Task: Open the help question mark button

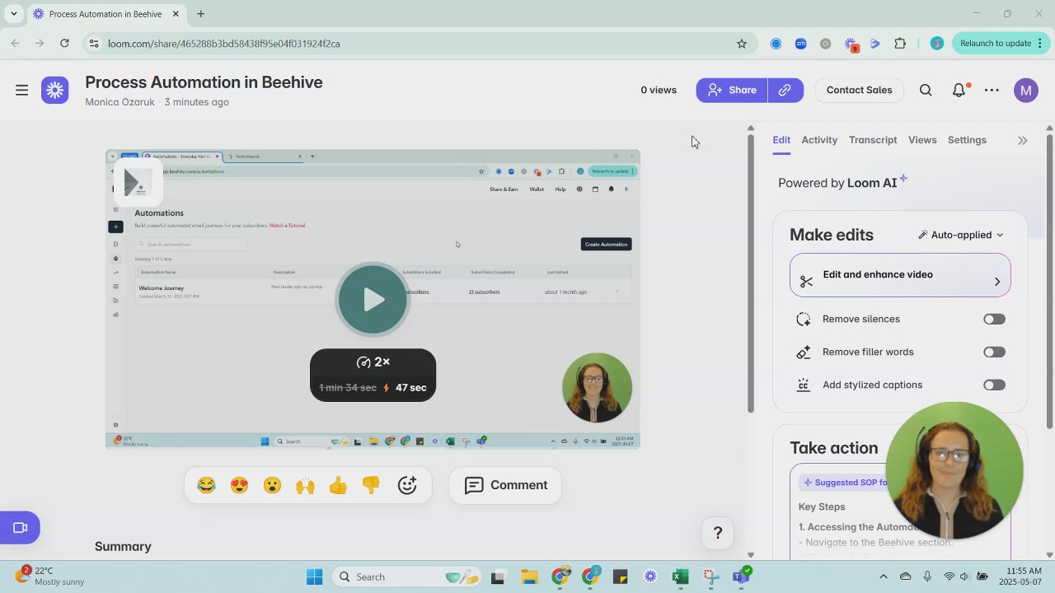Action: coord(718,533)
